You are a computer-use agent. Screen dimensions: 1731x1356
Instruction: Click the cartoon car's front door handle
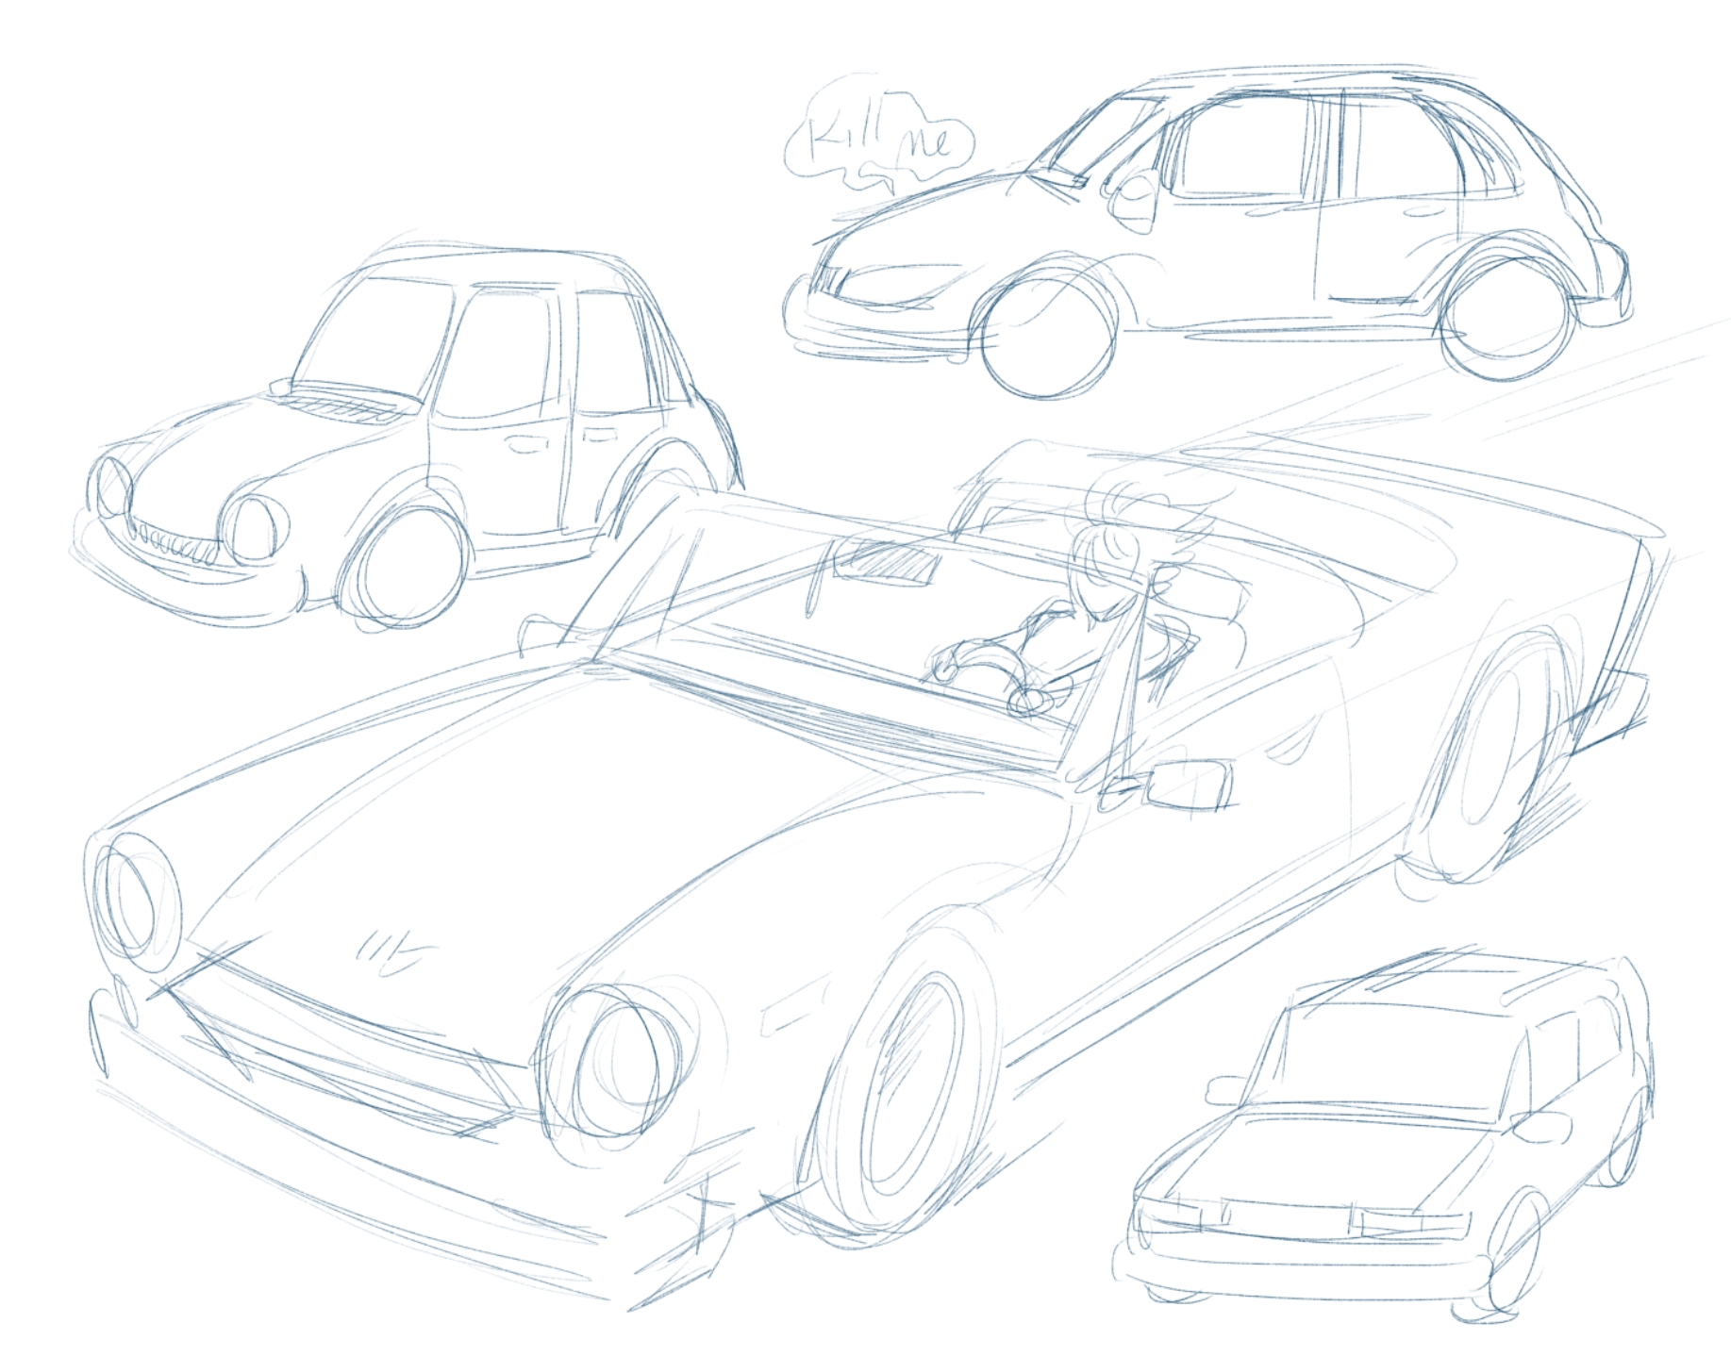coord(524,443)
